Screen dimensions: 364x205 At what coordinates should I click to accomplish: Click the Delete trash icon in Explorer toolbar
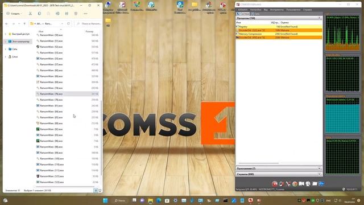[x=76, y=14]
